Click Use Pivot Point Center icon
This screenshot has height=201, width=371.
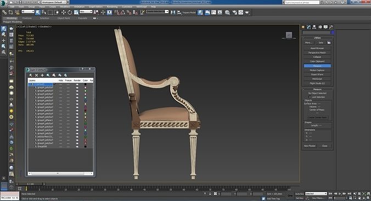point(96,12)
